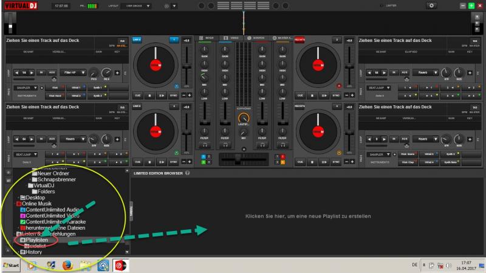Click pitch plus on top-left deck
486x273 pixels.
190,95
